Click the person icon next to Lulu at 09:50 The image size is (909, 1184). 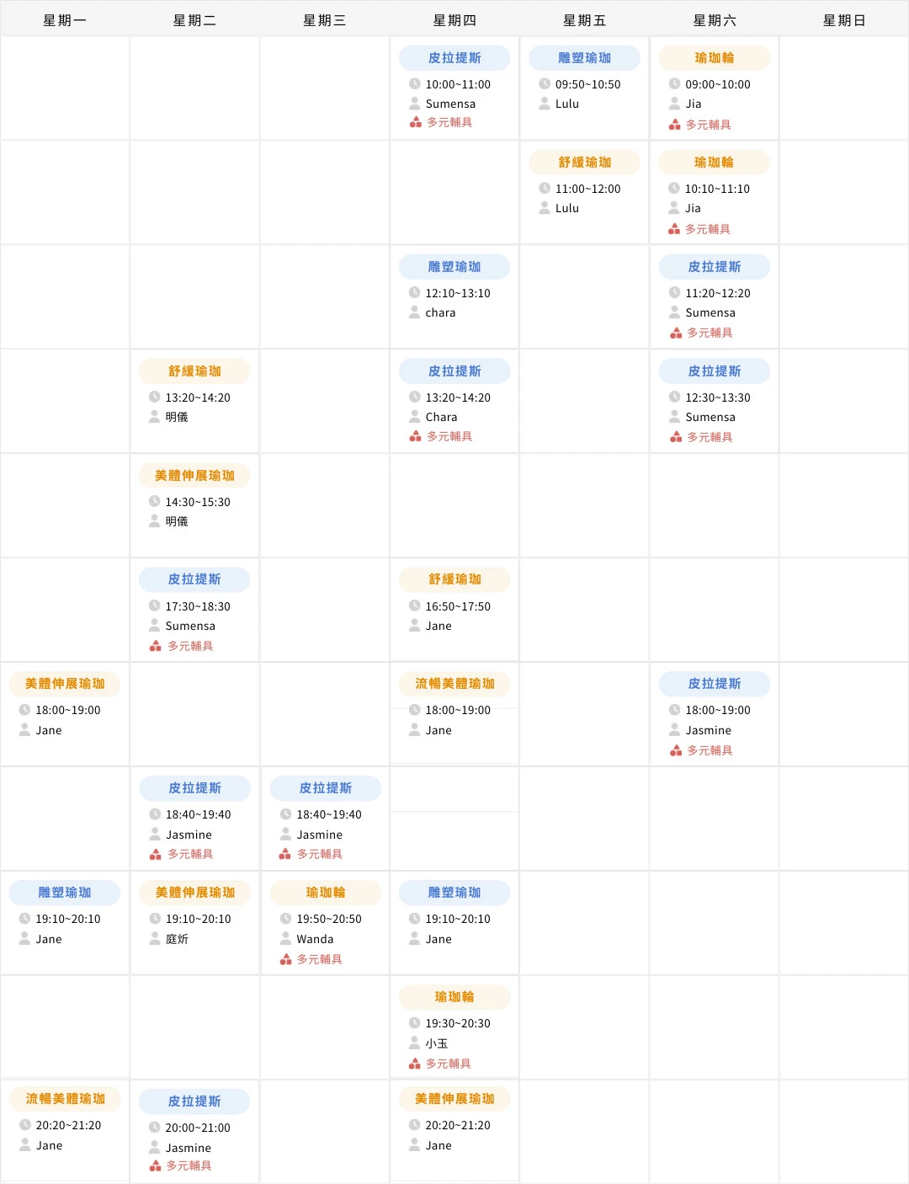545,104
